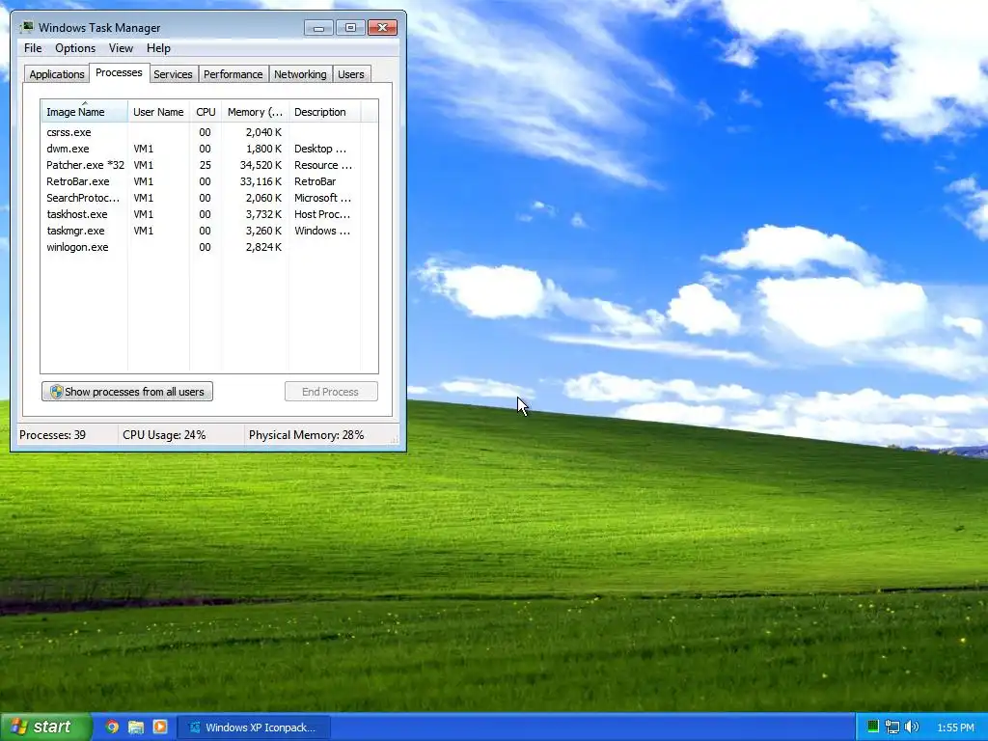Click CPU Usage: 24% status entry

(x=164, y=435)
